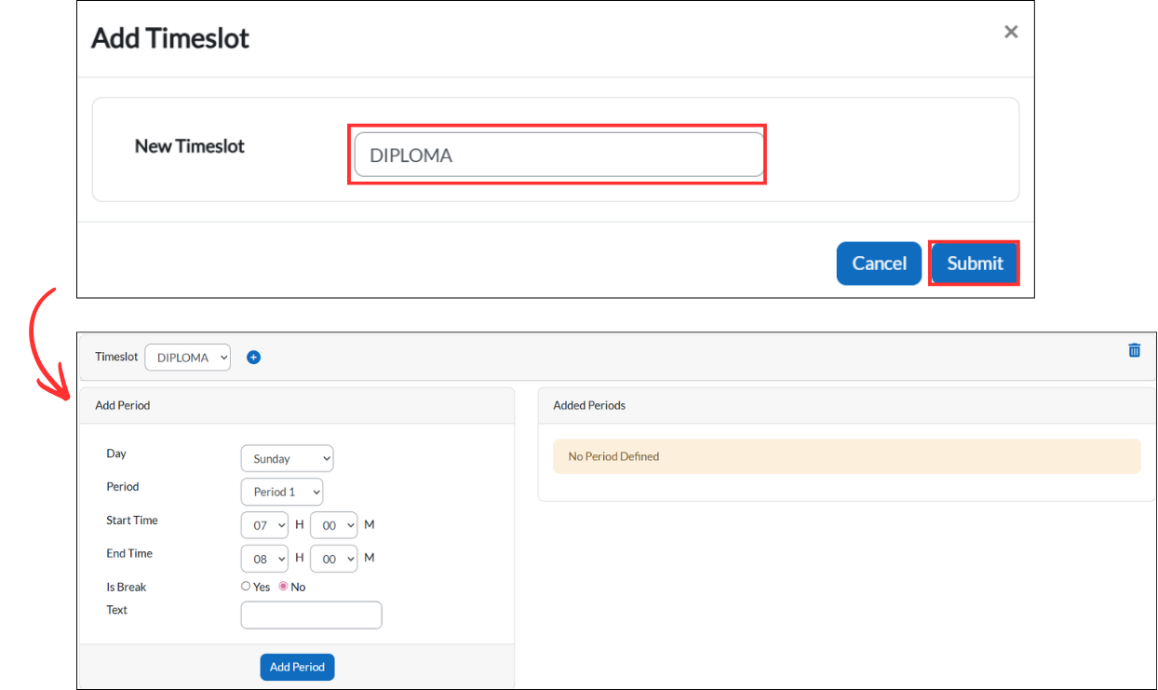Screen dimensions: 1158x690
Task: Cancel the Add Timeslot dialog
Action: pyautogui.click(x=879, y=264)
